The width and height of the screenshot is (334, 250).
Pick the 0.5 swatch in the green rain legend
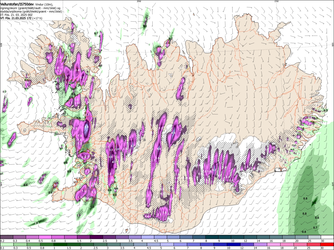click(33, 244)
